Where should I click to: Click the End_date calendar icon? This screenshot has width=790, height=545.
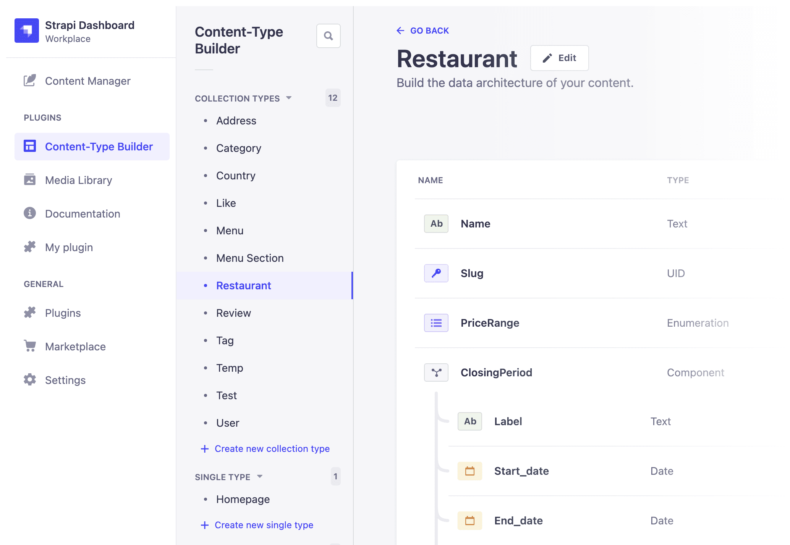tap(469, 521)
